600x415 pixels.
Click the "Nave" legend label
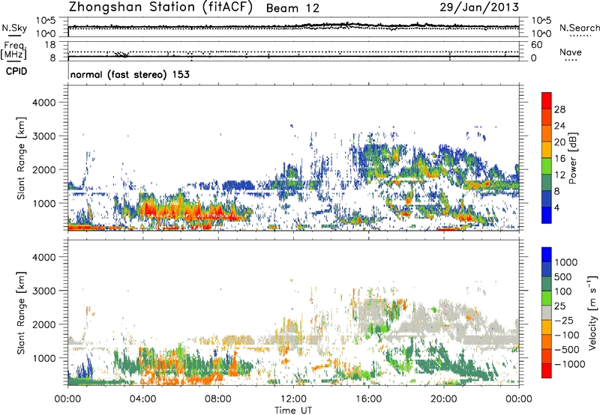(x=570, y=52)
